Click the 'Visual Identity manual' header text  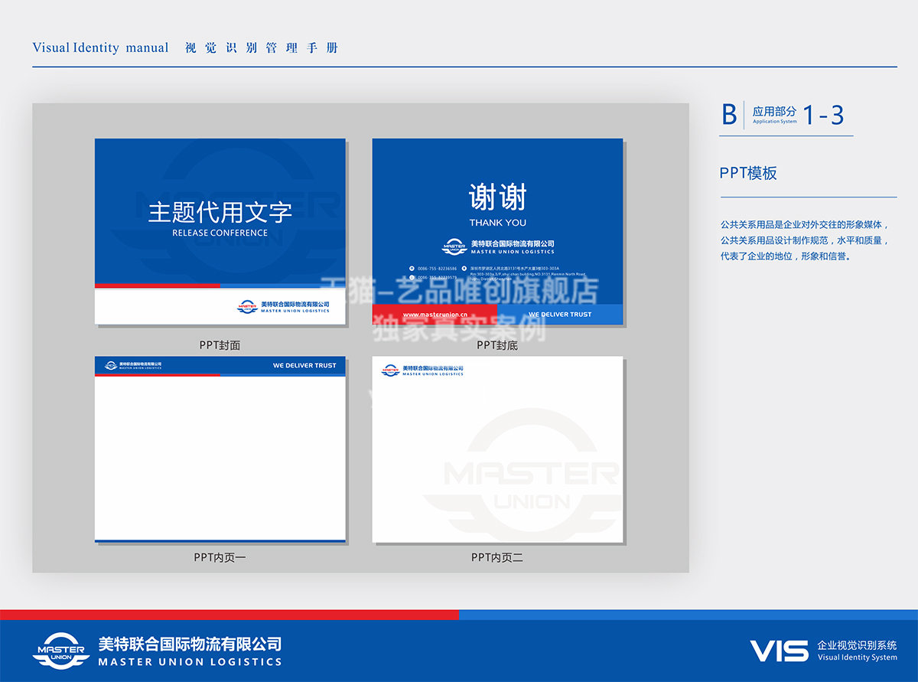pos(100,47)
